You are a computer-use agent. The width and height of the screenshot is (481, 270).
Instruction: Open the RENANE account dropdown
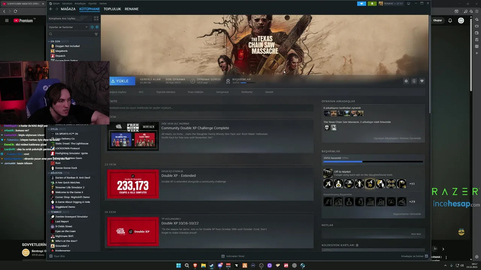coord(391,3)
